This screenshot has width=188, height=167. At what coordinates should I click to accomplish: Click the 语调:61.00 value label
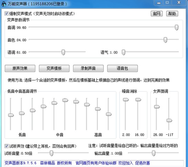pyautogui.click(x=17, y=52)
